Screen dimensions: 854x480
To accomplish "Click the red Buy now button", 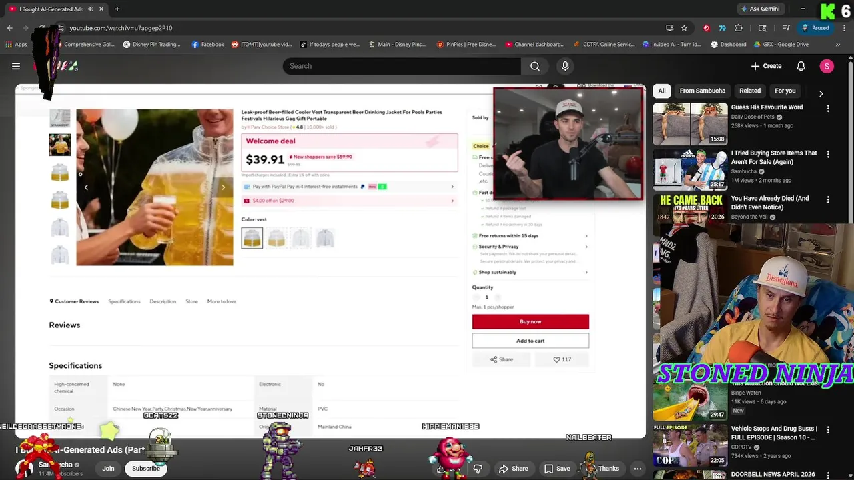I will (530, 322).
